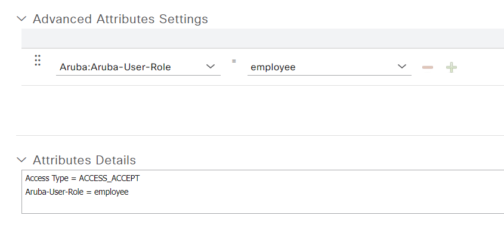The width and height of the screenshot is (504, 240).
Task: Click the equals sign between attribute fields
Action: click(234, 61)
